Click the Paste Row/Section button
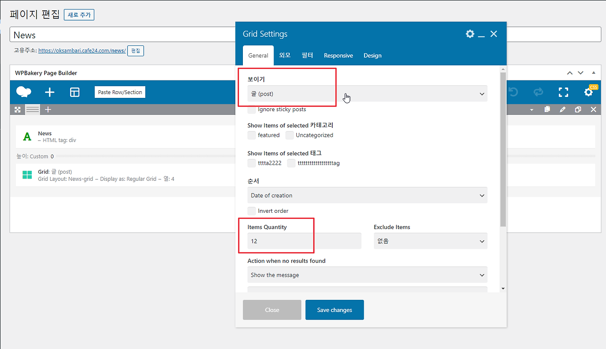 [120, 92]
